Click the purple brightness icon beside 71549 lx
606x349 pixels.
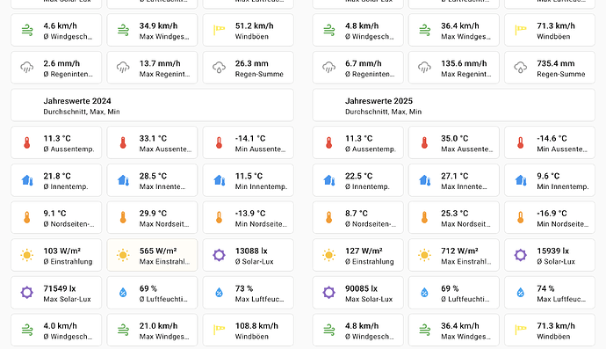[x=27, y=293]
